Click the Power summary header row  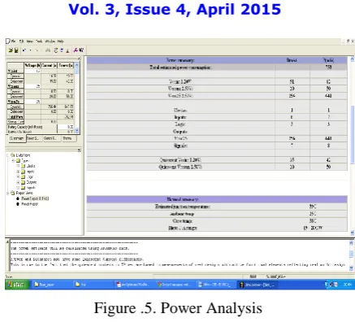217,60
